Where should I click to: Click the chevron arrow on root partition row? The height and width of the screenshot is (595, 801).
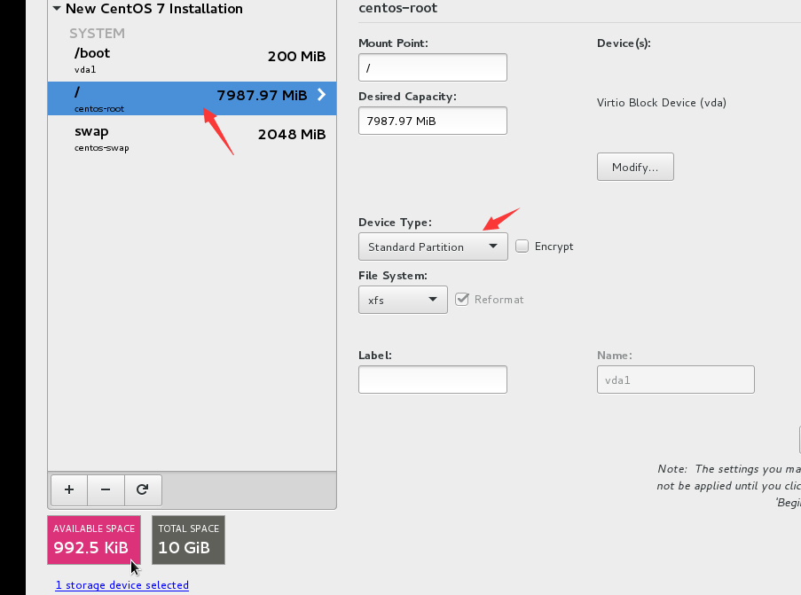321,95
